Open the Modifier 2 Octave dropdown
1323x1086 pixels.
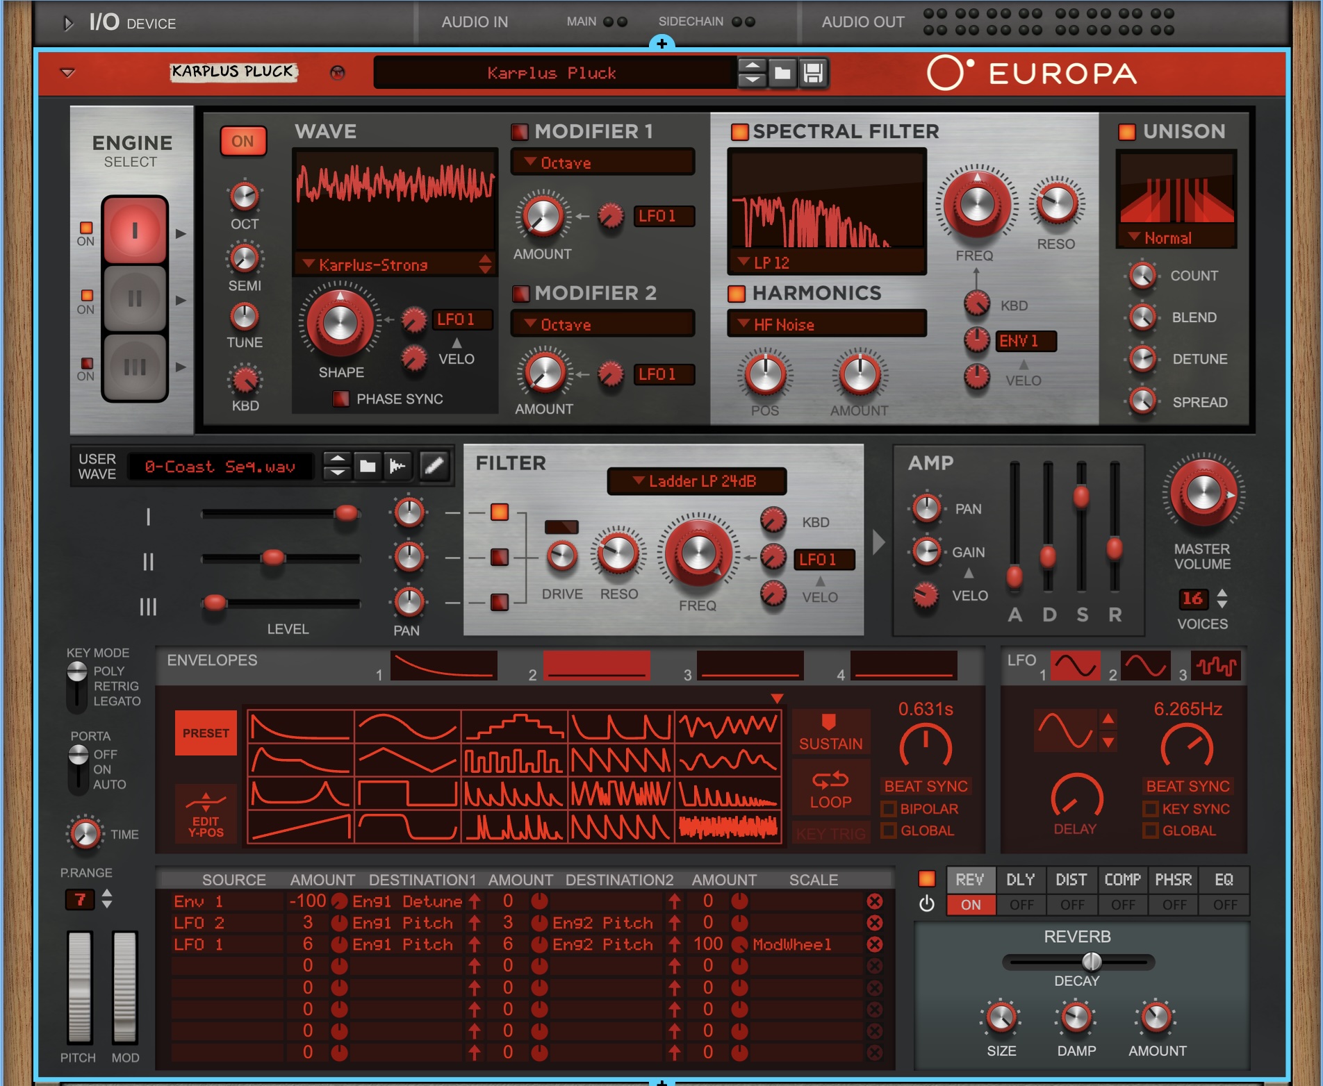[602, 324]
